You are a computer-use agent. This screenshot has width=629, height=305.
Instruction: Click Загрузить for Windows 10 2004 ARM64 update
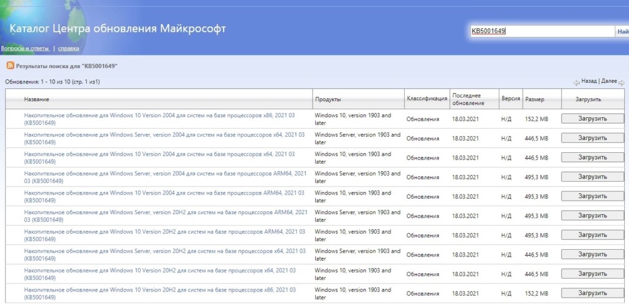click(x=593, y=196)
